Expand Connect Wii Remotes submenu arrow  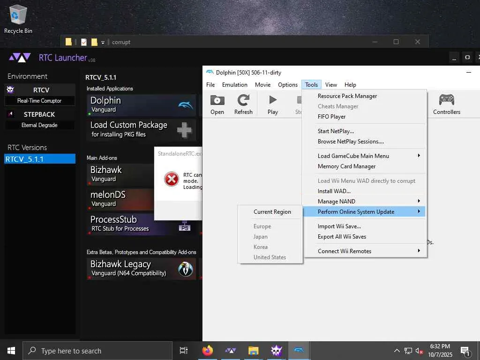[x=419, y=251]
